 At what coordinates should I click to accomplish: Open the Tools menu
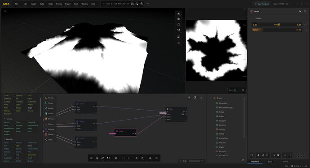coord(76,4)
